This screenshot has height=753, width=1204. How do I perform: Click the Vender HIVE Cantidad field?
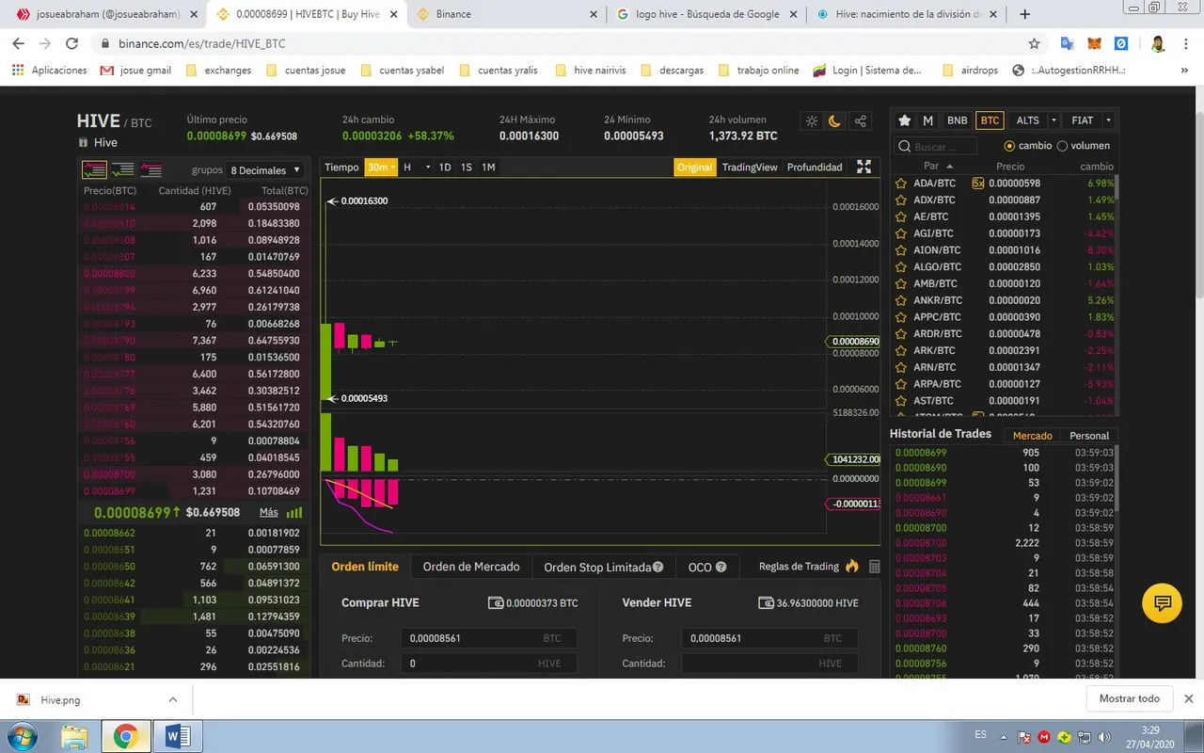pos(769,664)
